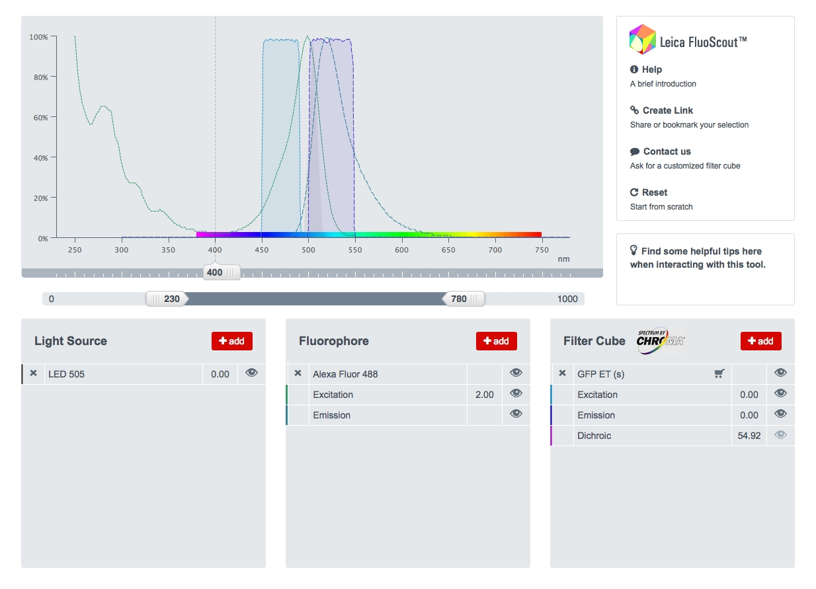The height and width of the screenshot is (589, 816).
Task: Click the Chroma spectrum logo
Action: [660, 340]
